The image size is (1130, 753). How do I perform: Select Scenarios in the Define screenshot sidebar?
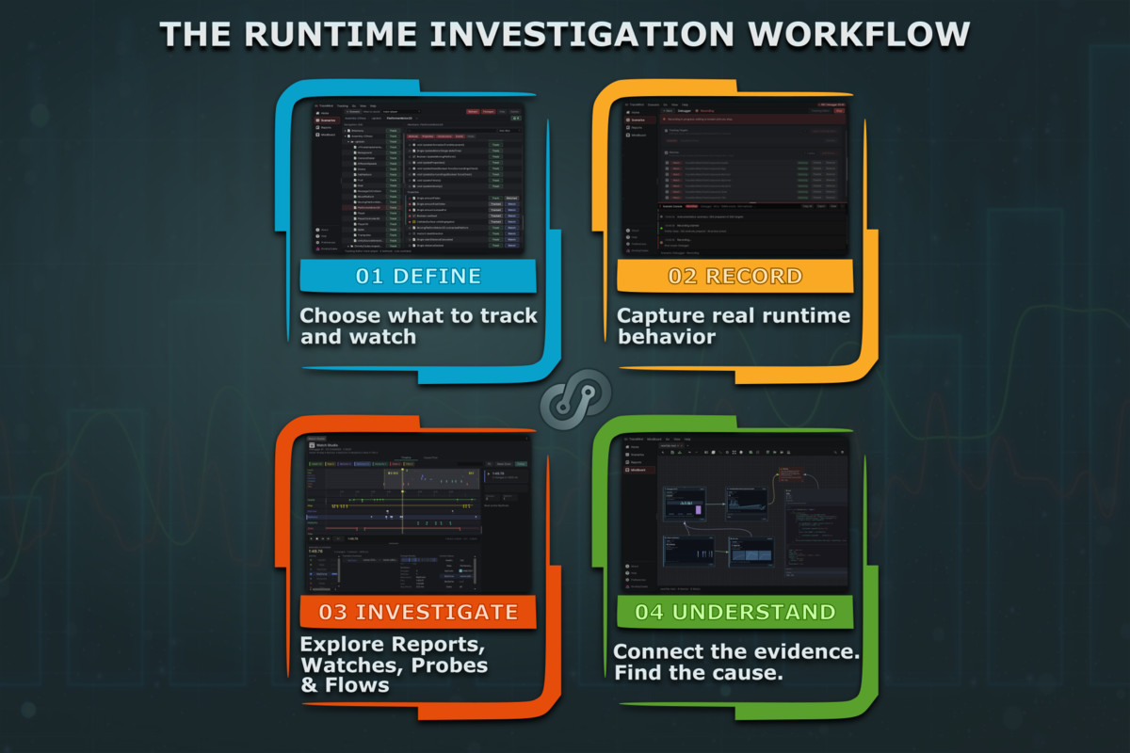[327, 120]
